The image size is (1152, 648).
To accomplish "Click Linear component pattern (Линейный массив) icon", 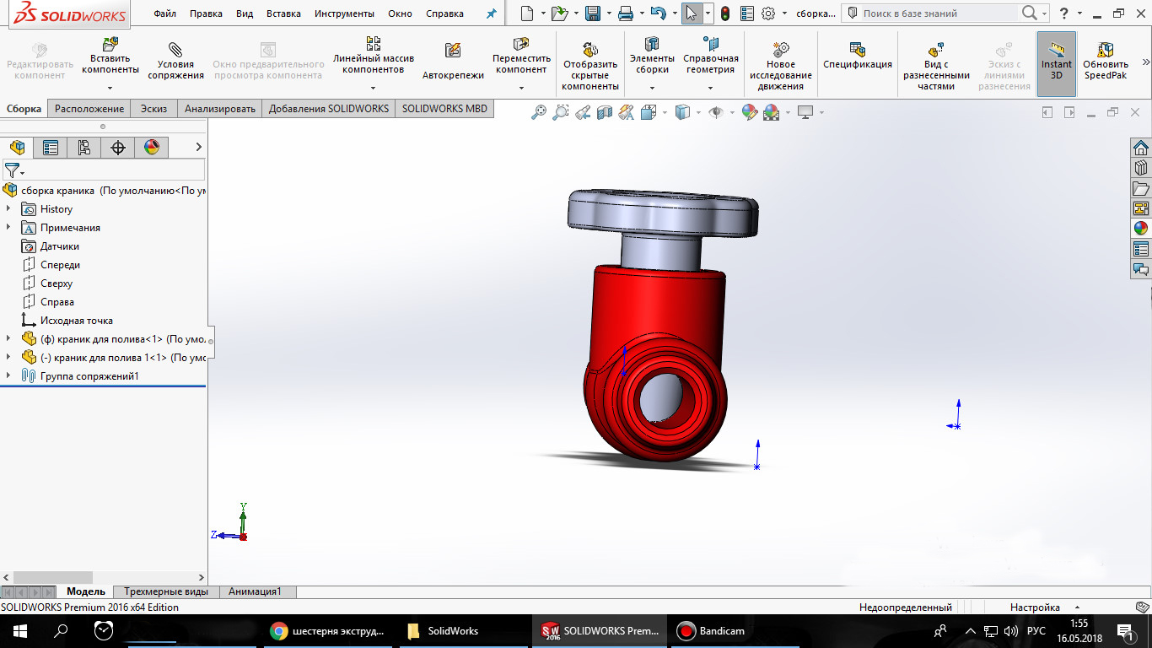I will [x=373, y=44].
